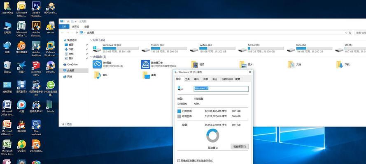Image resolution: width=366 pixels, height=164 pixels.
Task: Switch to the 安全 tab in properties
Action: [214, 79]
